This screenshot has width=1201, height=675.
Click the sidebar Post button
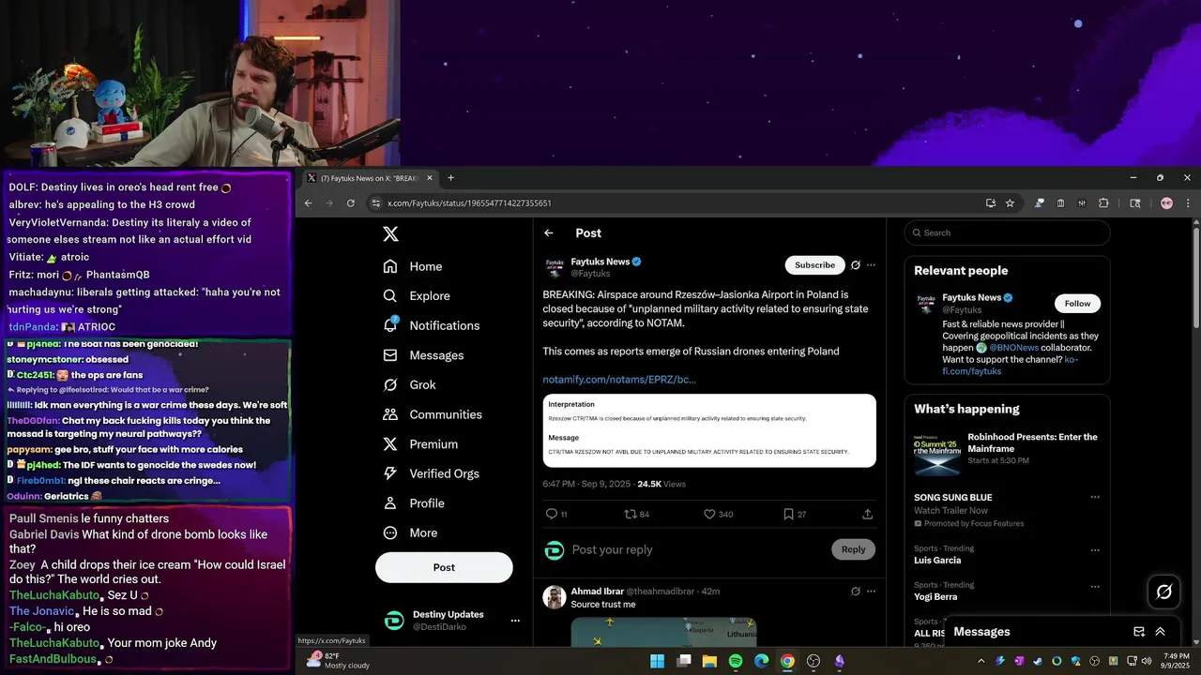tap(444, 567)
